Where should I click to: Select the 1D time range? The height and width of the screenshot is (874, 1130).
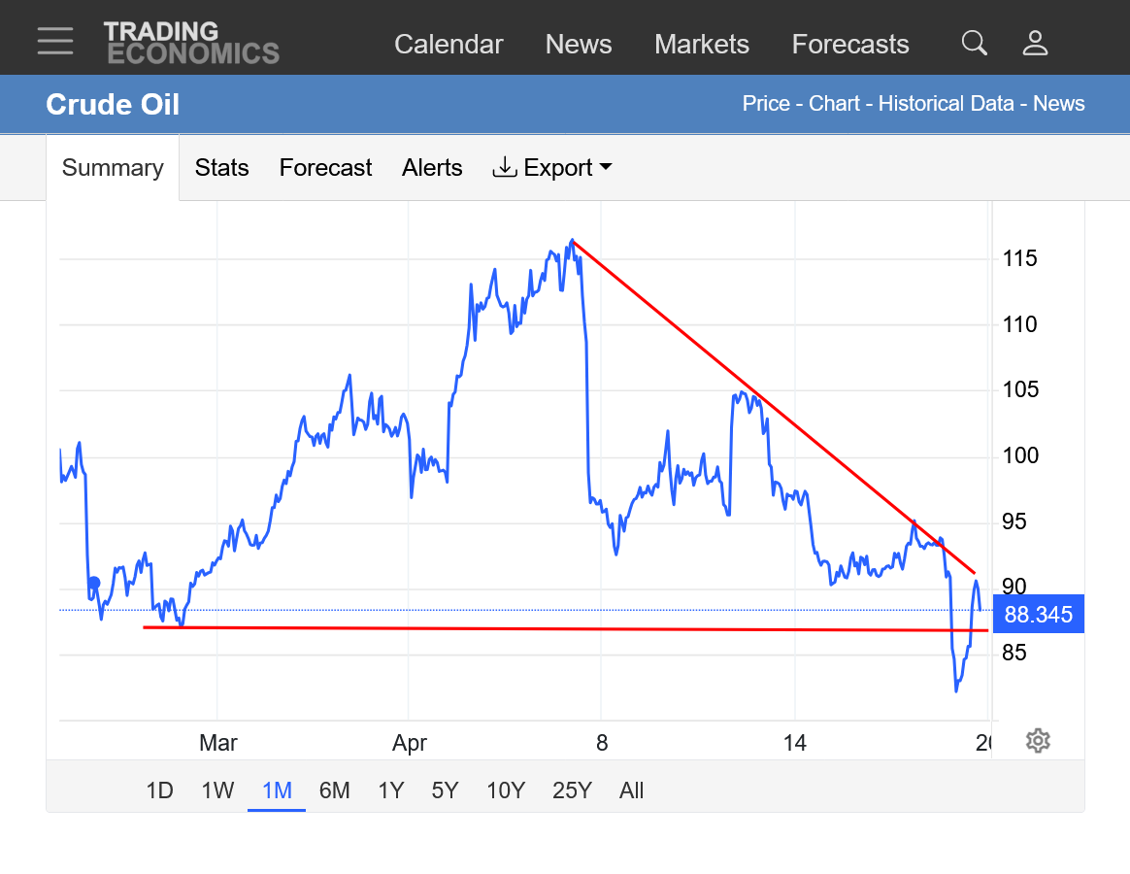(x=159, y=790)
